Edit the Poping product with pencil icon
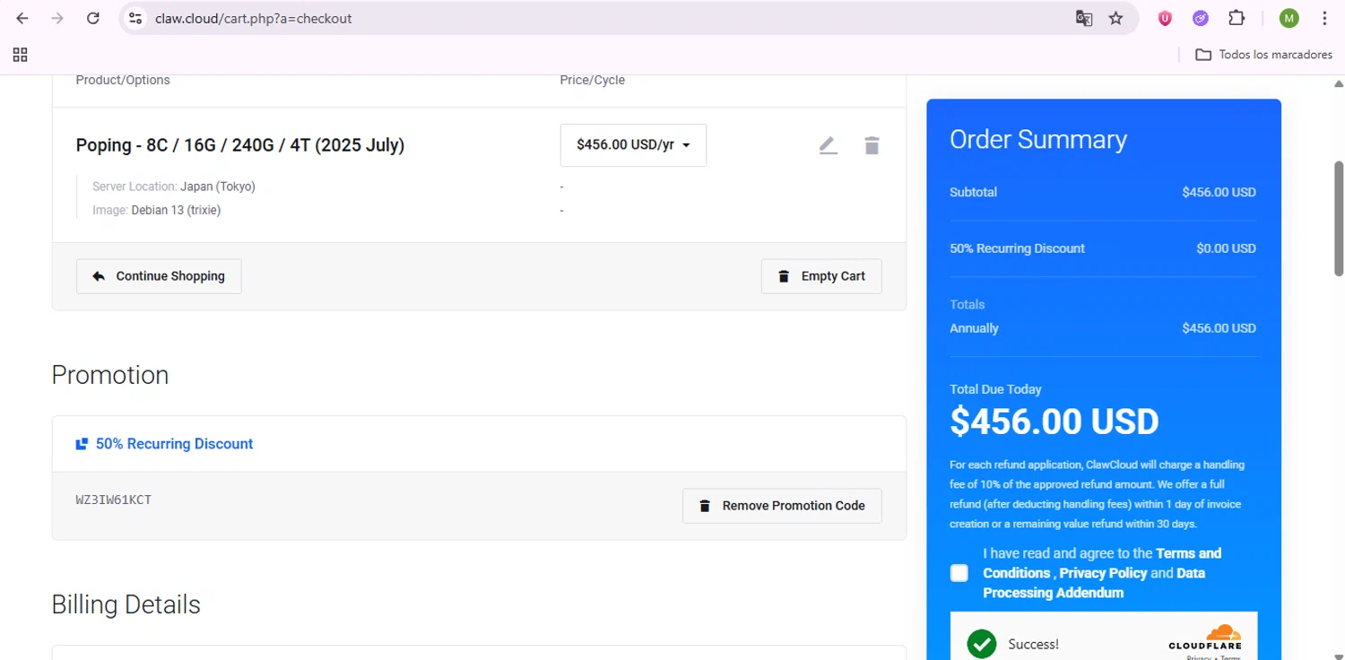 pyautogui.click(x=828, y=145)
